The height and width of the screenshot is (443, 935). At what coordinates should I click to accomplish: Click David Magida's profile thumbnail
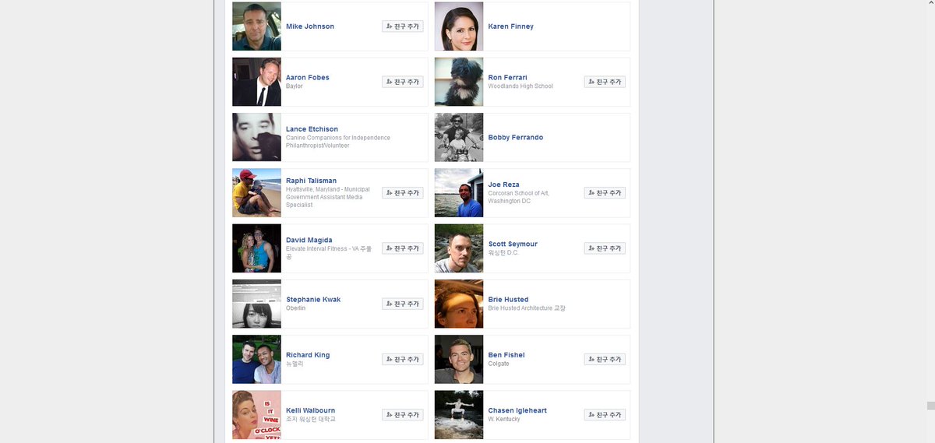(256, 248)
